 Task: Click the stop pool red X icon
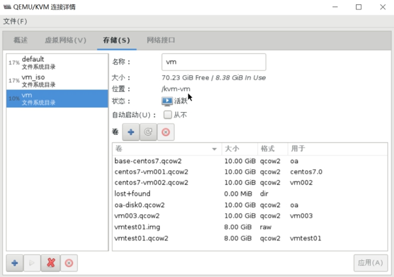[51, 263]
